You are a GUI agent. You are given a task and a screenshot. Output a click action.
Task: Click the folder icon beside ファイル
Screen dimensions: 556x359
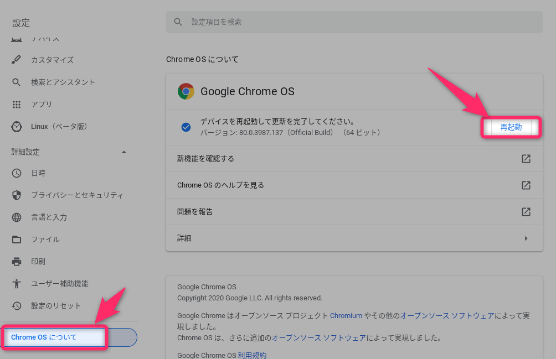(x=16, y=240)
